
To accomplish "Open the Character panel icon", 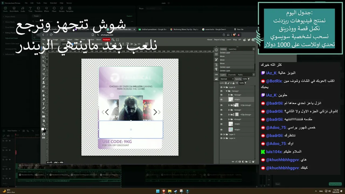I will click(216, 65).
